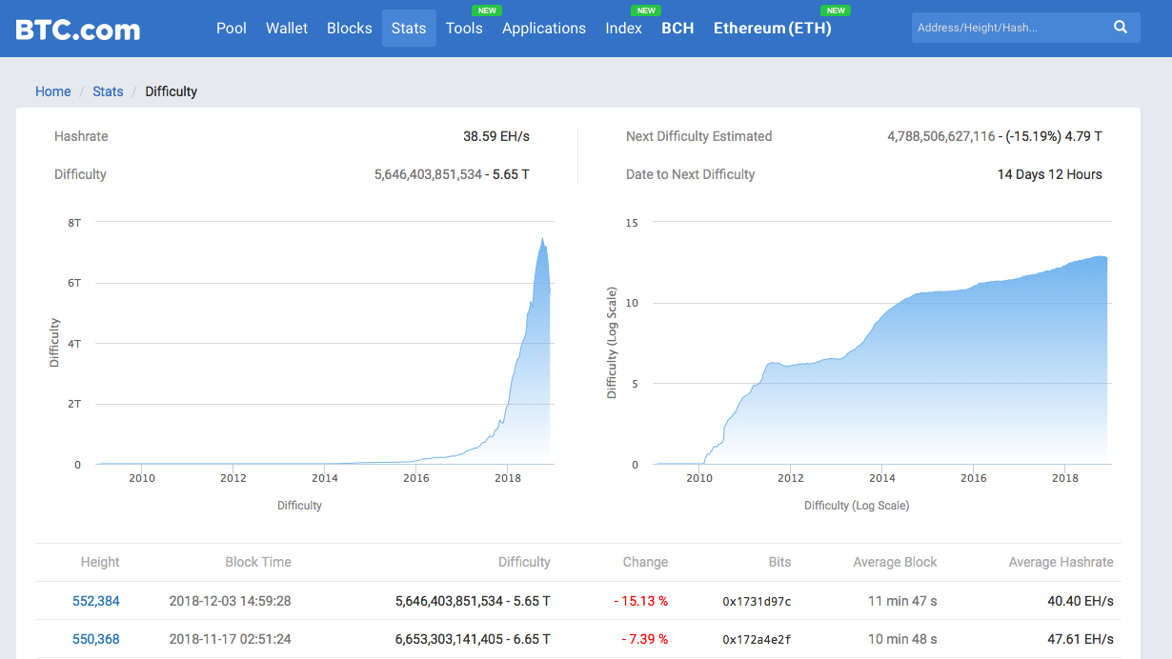The height and width of the screenshot is (659, 1172).
Task: Click the Difficulty (Log Scale) chart area
Action: 882,344
